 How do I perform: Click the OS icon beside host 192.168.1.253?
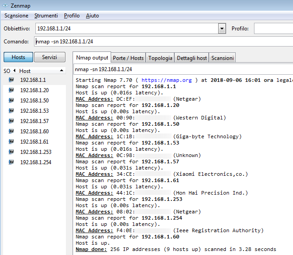[x=11, y=152]
